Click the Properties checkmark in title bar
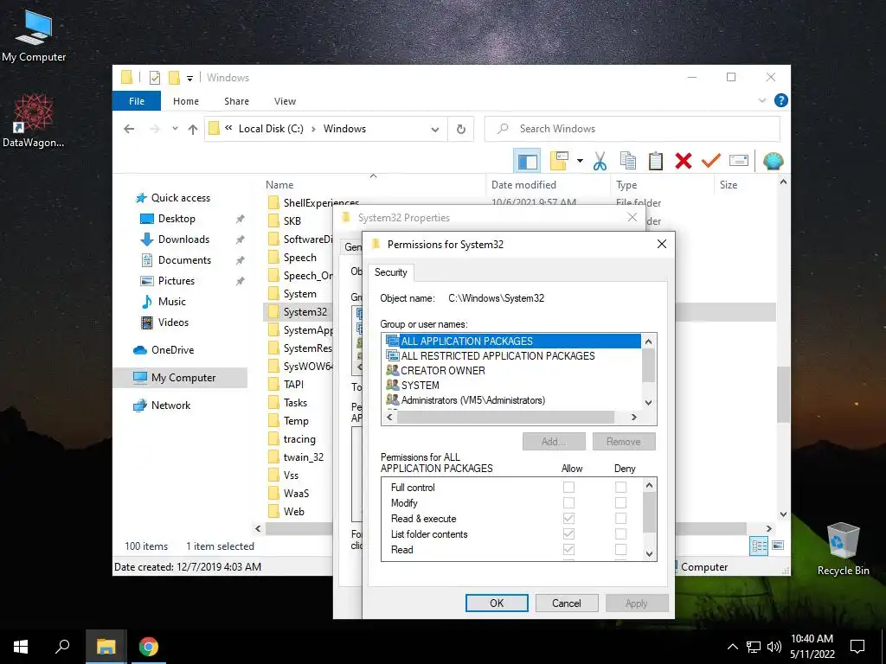Image resolution: width=886 pixels, height=664 pixels. [x=155, y=77]
